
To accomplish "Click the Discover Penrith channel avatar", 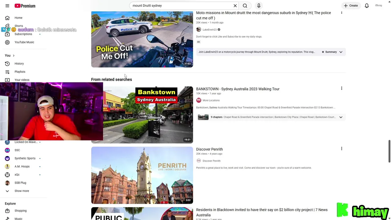I will [199, 161].
